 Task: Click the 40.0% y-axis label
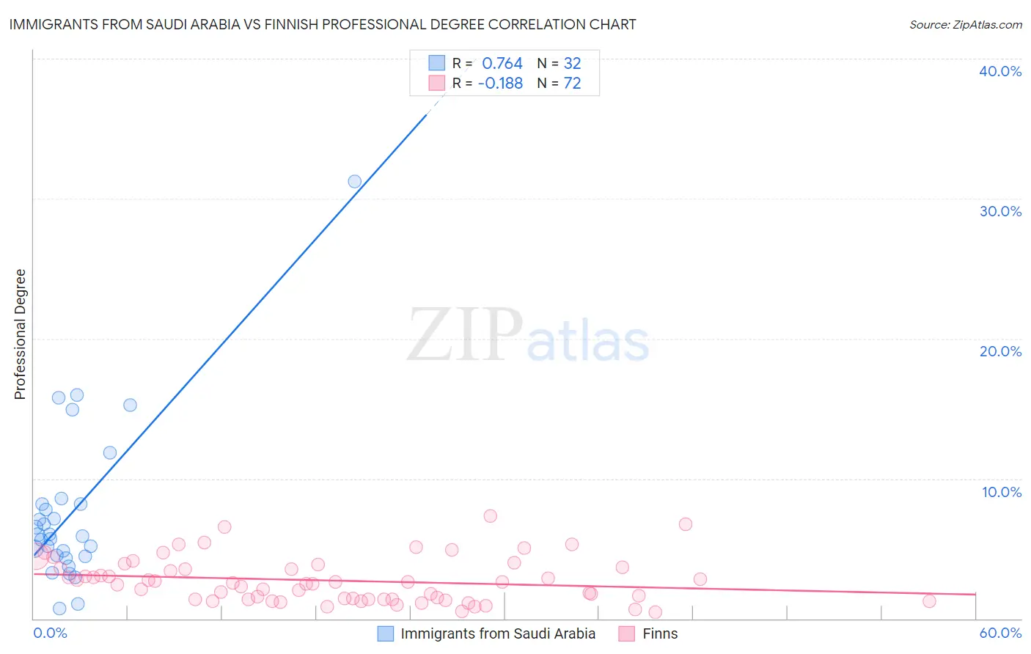click(x=1000, y=71)
